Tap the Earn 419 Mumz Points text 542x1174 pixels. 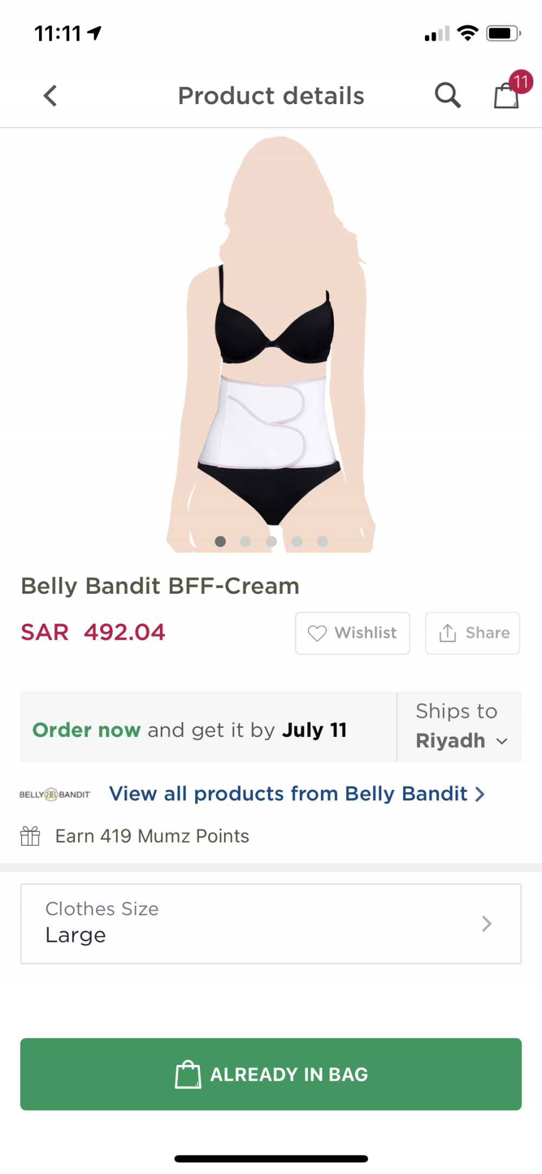[152, 836]
